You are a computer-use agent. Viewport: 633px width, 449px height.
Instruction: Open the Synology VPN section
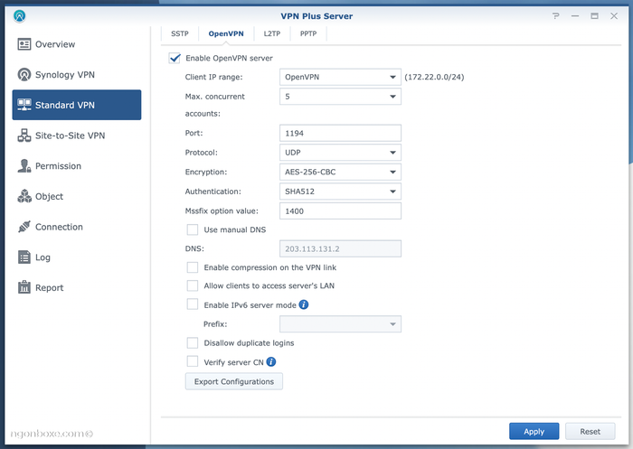77,75
